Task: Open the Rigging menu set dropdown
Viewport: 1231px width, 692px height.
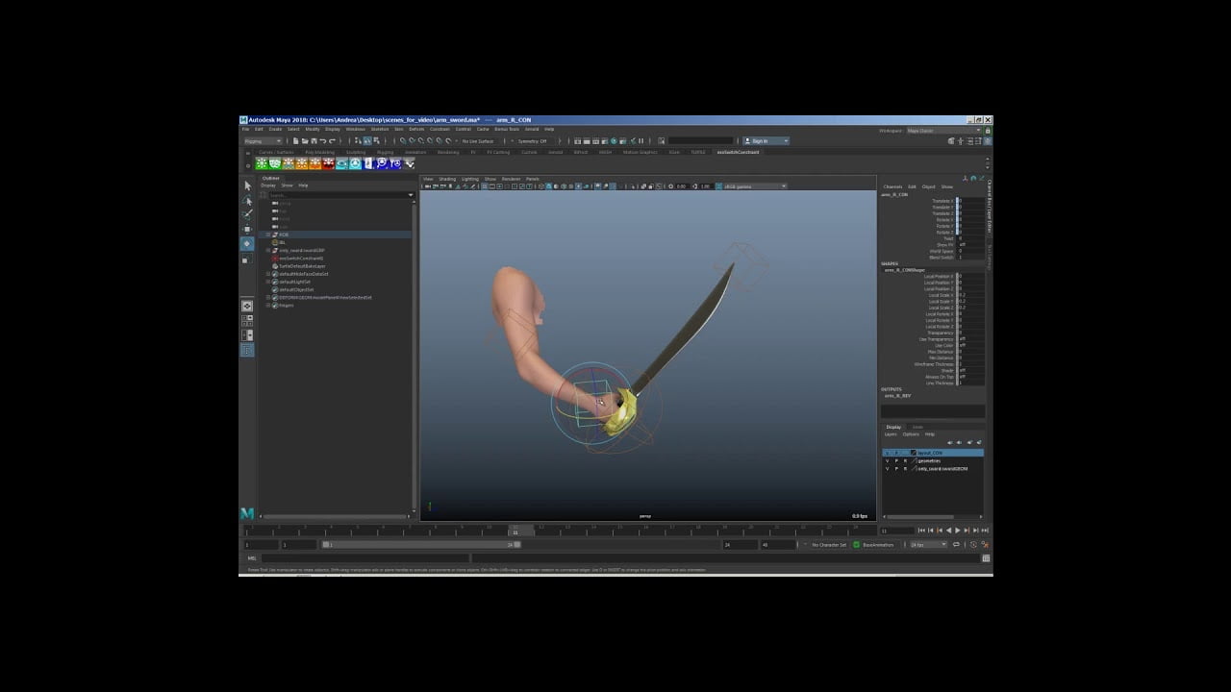Action: pyautogui.click(x=263, y=141)
